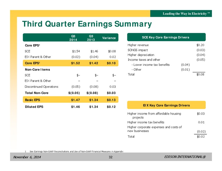Image resolution: width=222 pixels, height=171 pixels.
Task: Click the 'EDISON INTERNATIONAL' footer text
Action: (x=185, y=157)
